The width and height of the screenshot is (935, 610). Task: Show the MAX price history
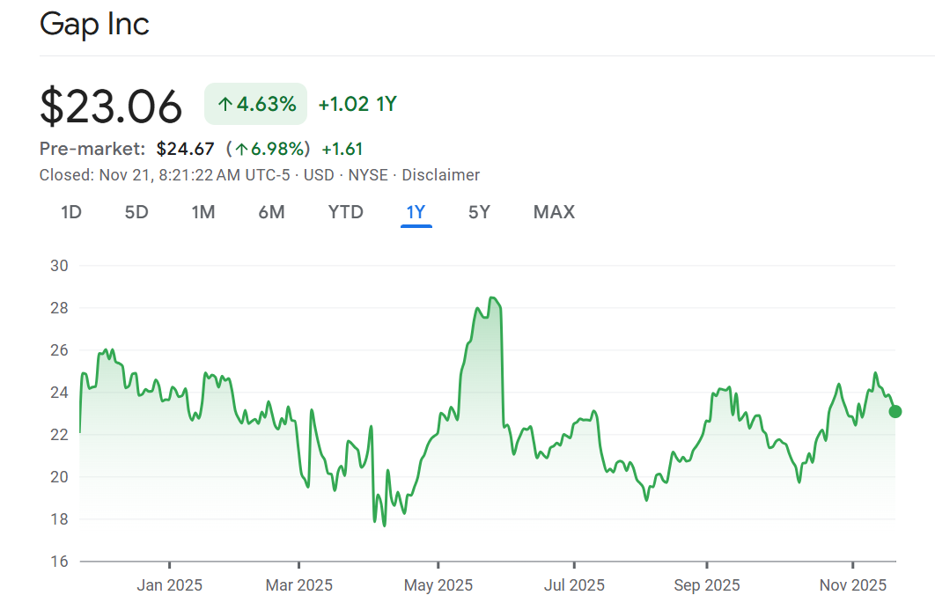tap(554, 212)
